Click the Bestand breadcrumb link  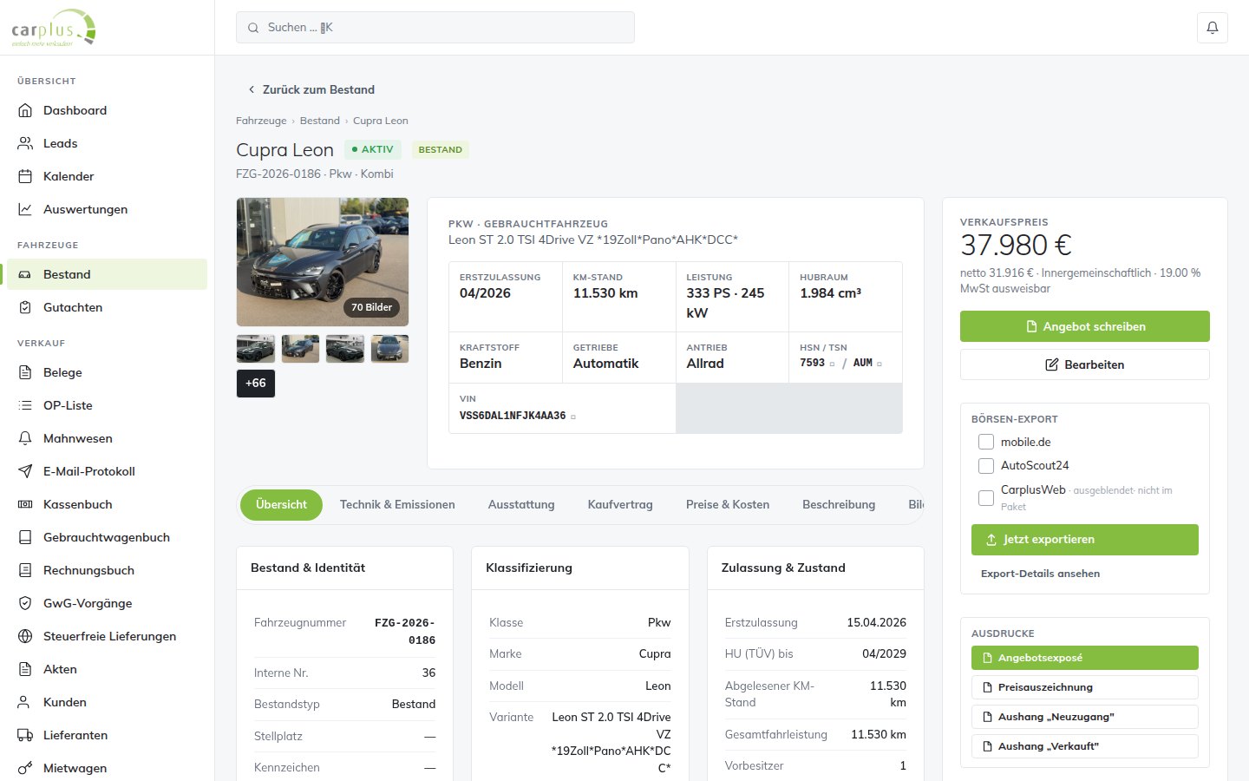point(320,121)
